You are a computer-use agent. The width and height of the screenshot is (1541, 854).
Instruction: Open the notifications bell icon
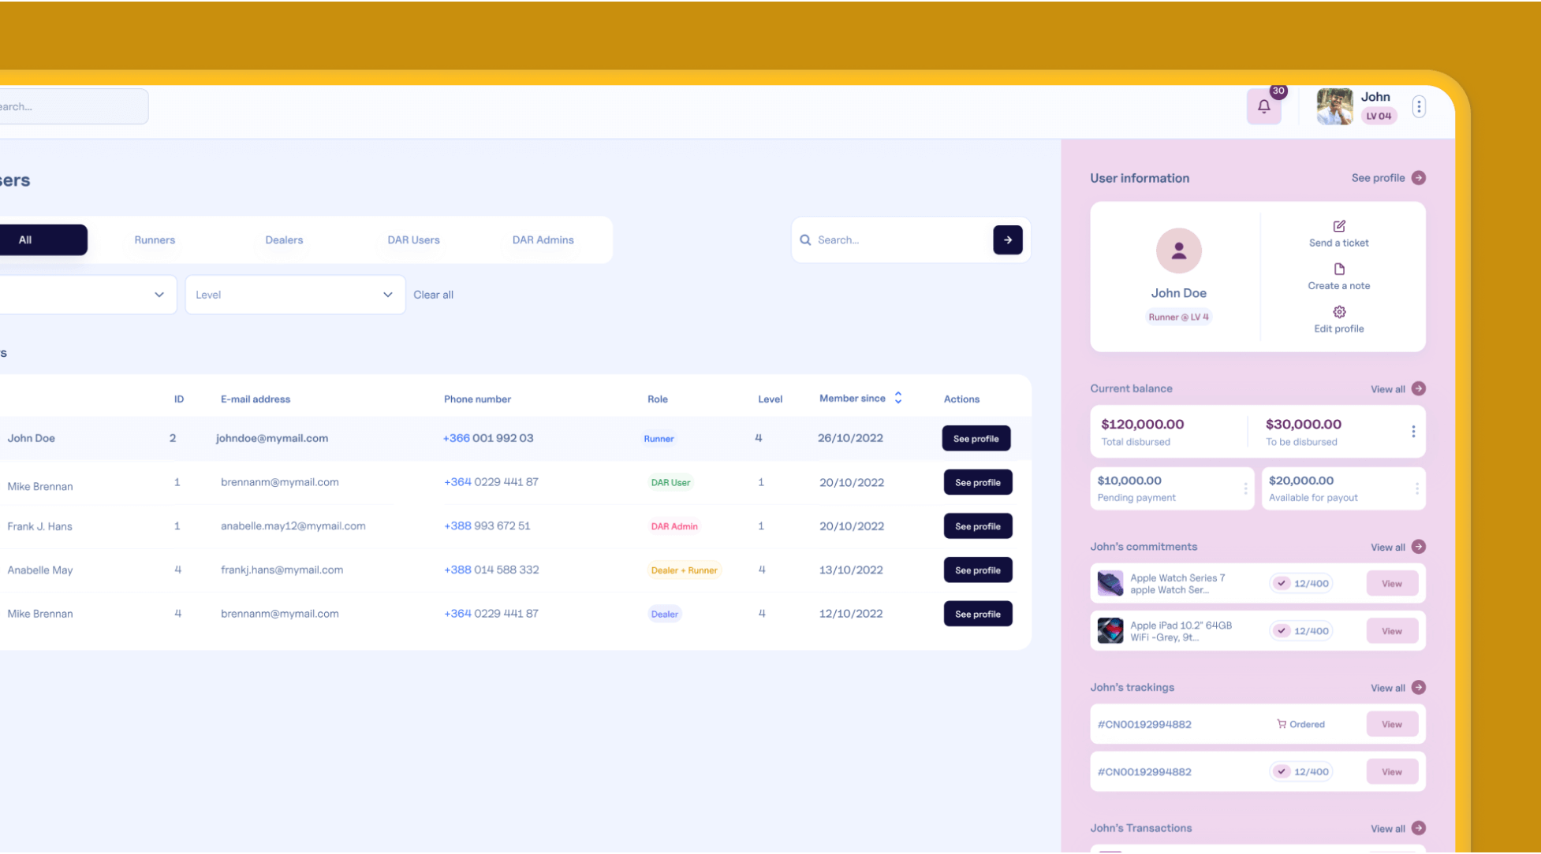pyautogui.click(x=1263, y=106)
